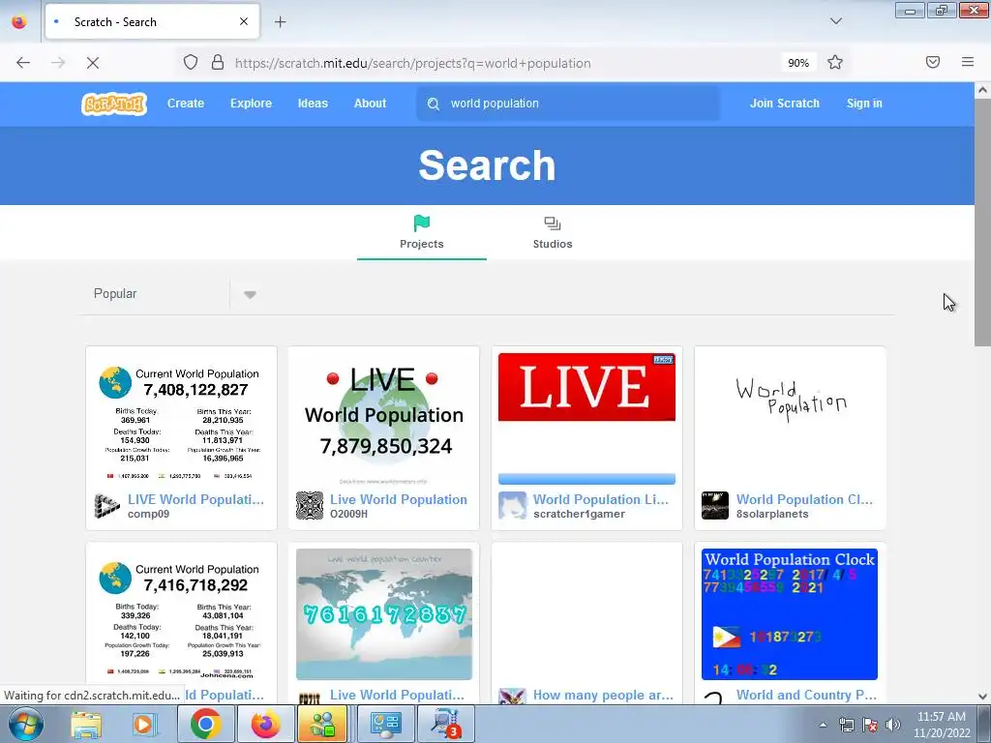Click the Scratch logo in the navbar

pyautogui.click(x=114, y=104)
